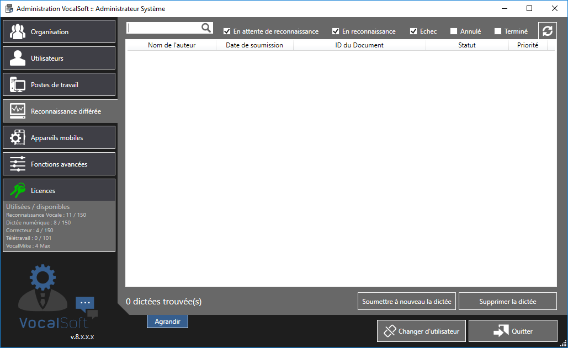This screenshot has width=568, height=348.
Task: Open the Fonctions avancées section
Action: [x=59, y=164]
